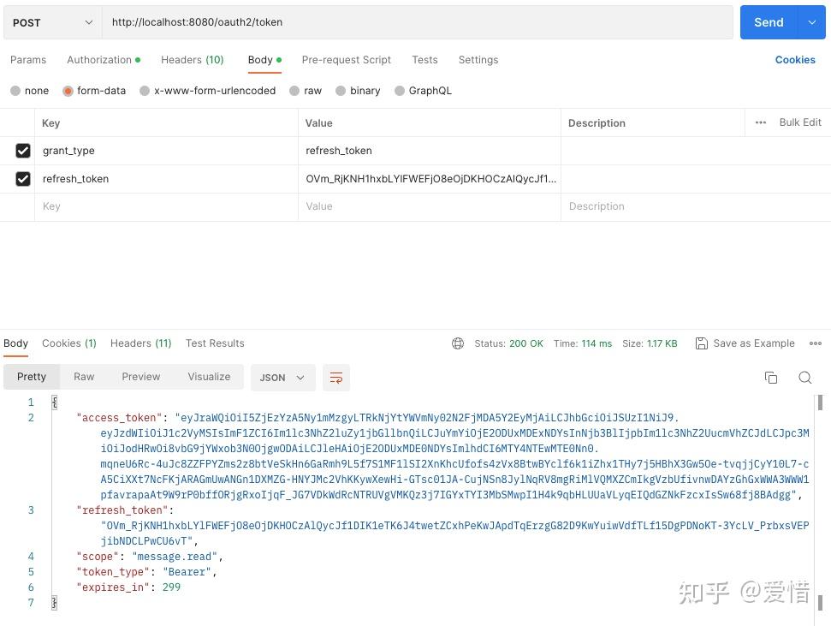Click the network globe icon near Status
Screen dimensions: 831x626
459,343
